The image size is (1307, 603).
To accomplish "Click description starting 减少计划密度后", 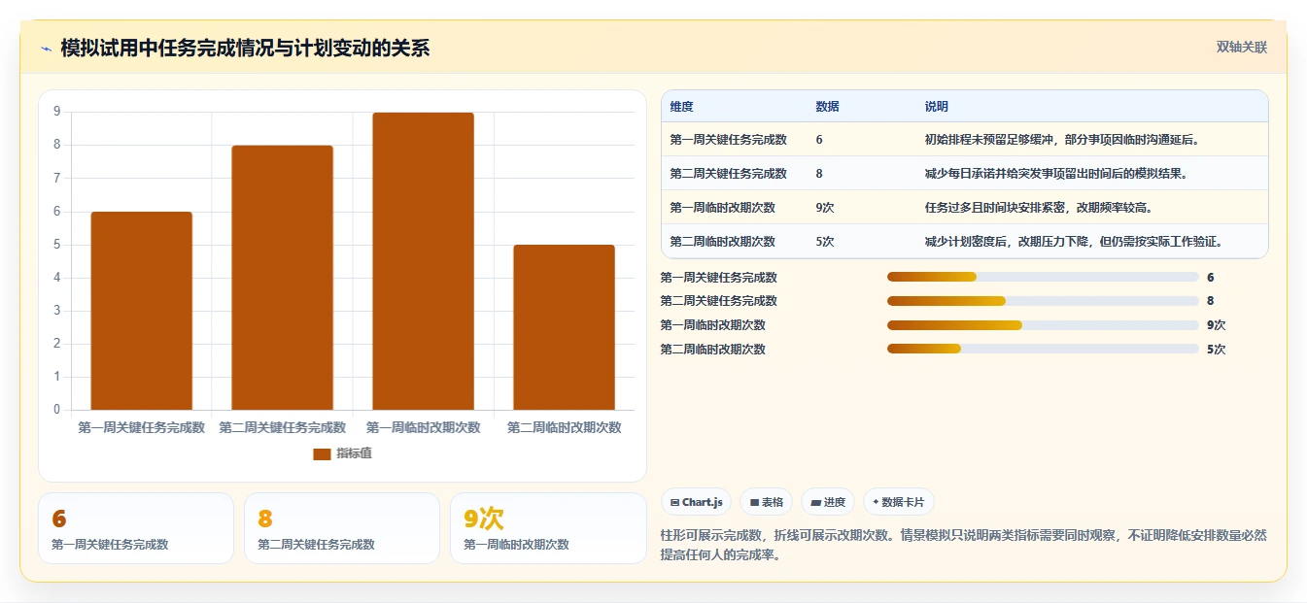I will point(1074,242).
